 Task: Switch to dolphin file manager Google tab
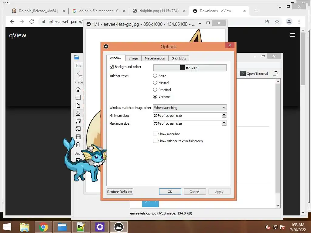tap(99, 11)
